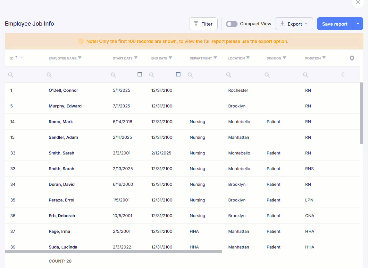Click the 2/12/2025 end date cell
The width and height of the screenshot is (368, 268).
point(161,153)
